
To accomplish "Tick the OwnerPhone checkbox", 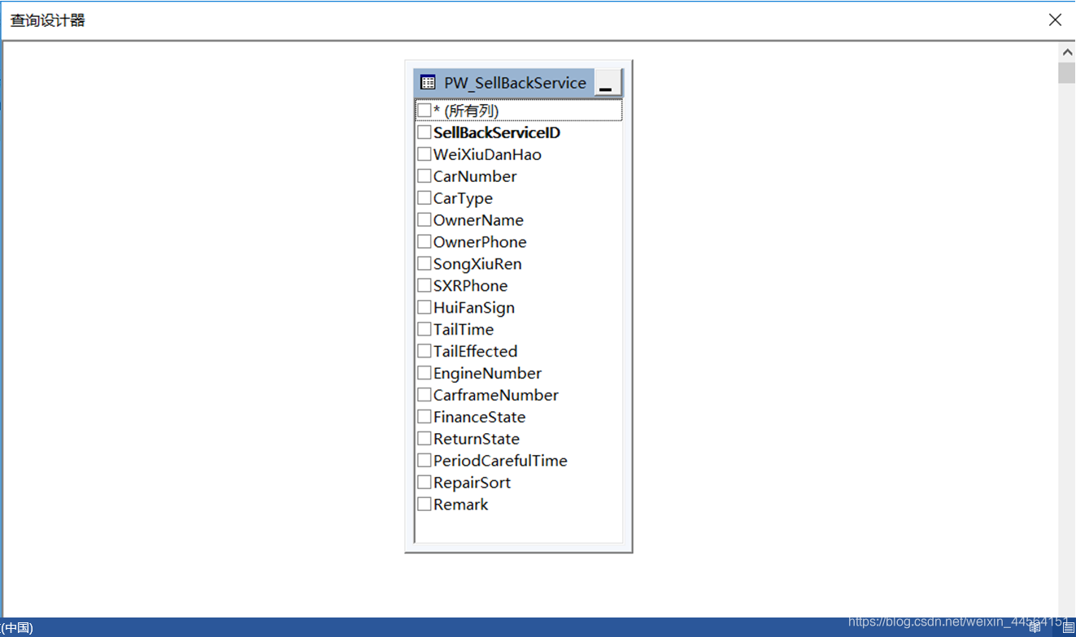I will (425, 241).
